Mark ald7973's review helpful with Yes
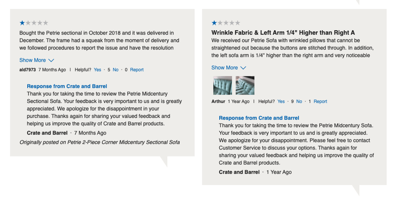 click(98, 70)
